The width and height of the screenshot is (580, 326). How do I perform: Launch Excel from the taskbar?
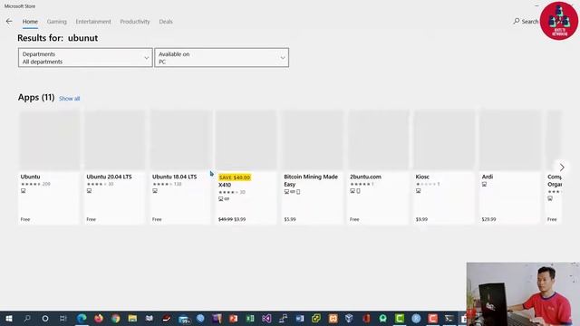(250, 318)
